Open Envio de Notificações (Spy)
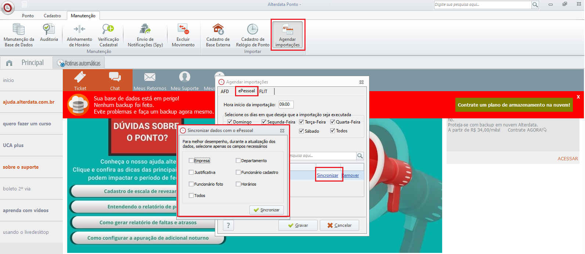The width and height of the screenshot is (585, 254). [145, 35]
